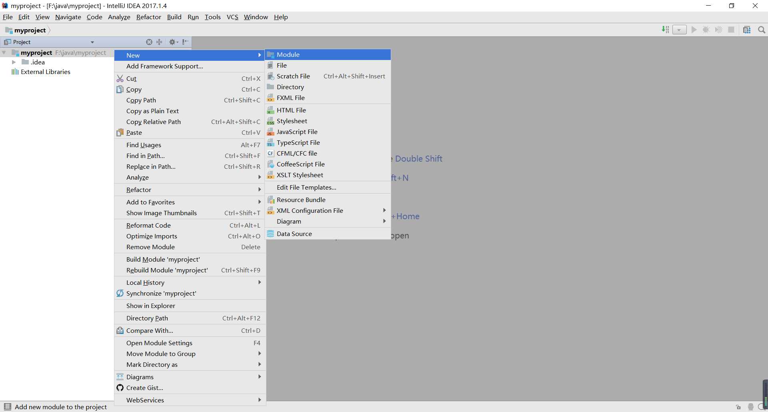Screen dimensions: 768x412
Task: Click the Collapse All icon in Project panel
Action: point(159,42)
